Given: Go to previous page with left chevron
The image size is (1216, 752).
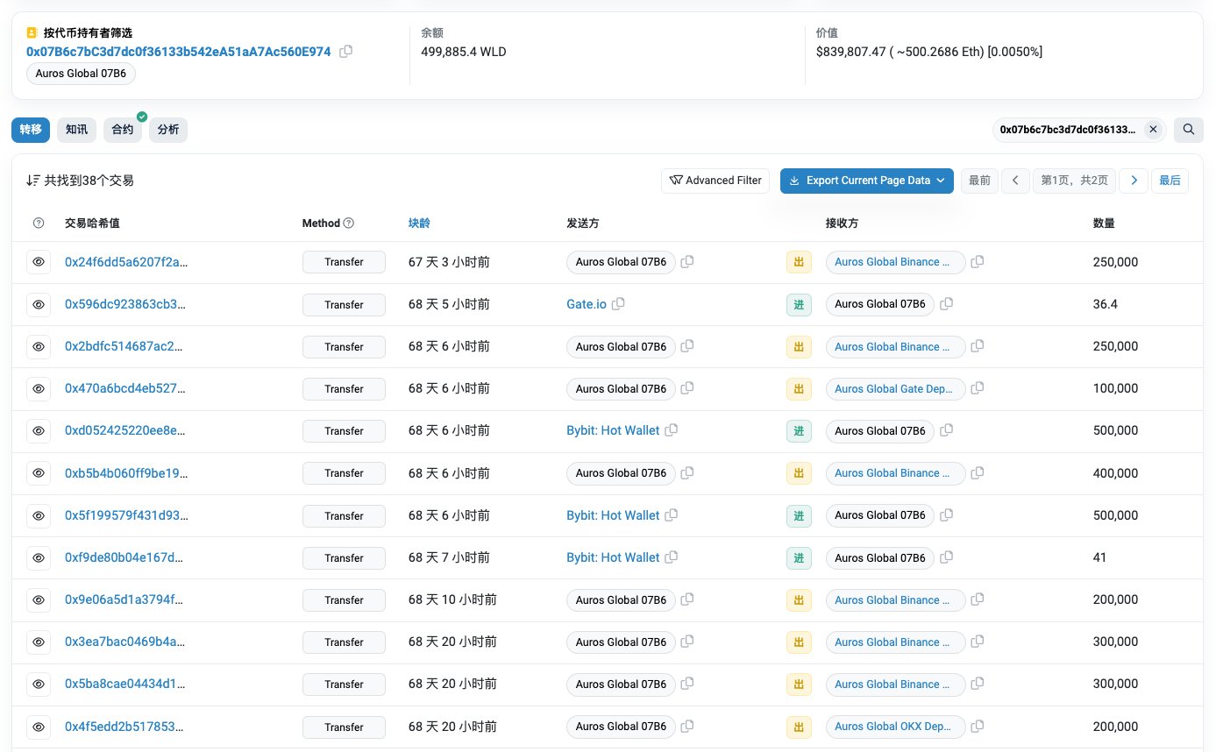Looking at the screenshot, I should click(x=1015, y=181).
